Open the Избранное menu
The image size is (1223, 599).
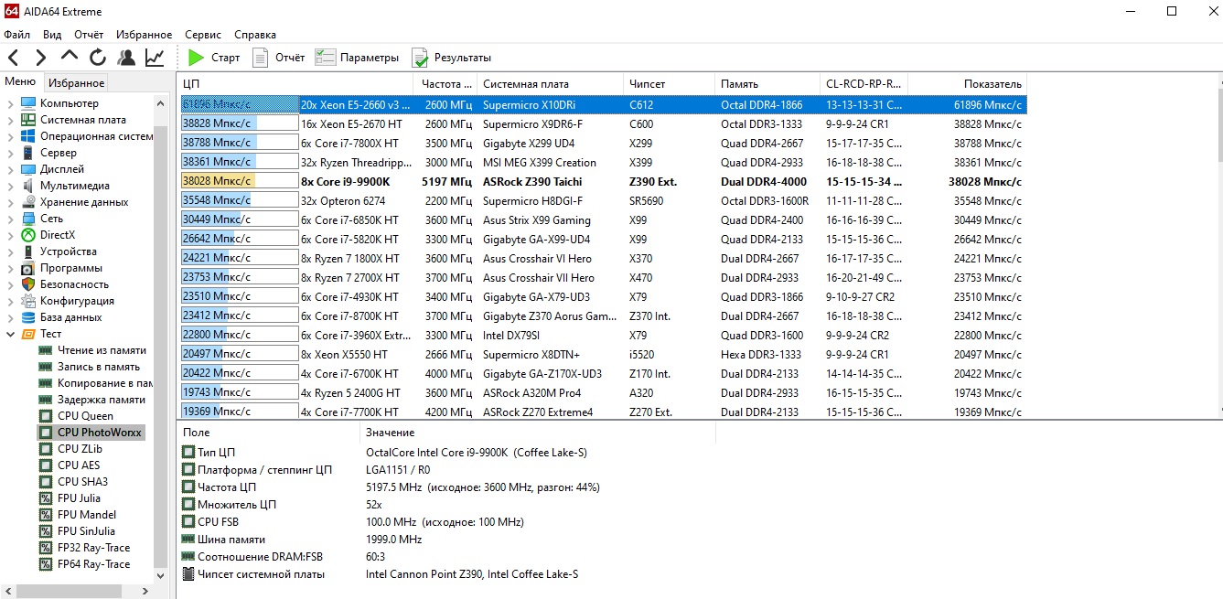(144, 35)
